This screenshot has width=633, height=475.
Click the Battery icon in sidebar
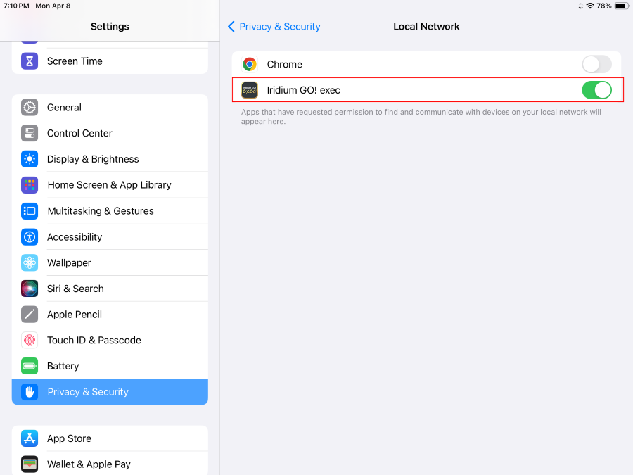[x=30, y=366]
